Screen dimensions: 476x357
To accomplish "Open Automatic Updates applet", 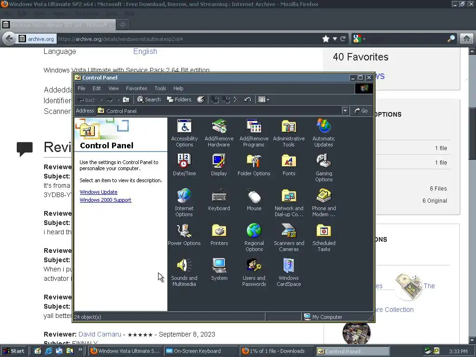I will click(324, 133).
